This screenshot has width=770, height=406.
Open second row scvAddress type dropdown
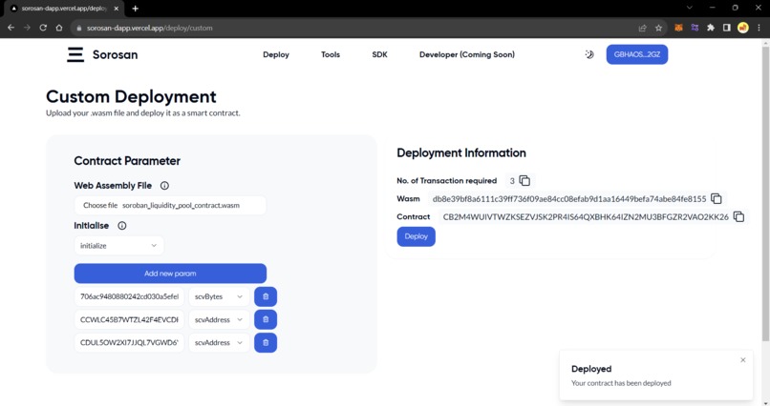219,320
